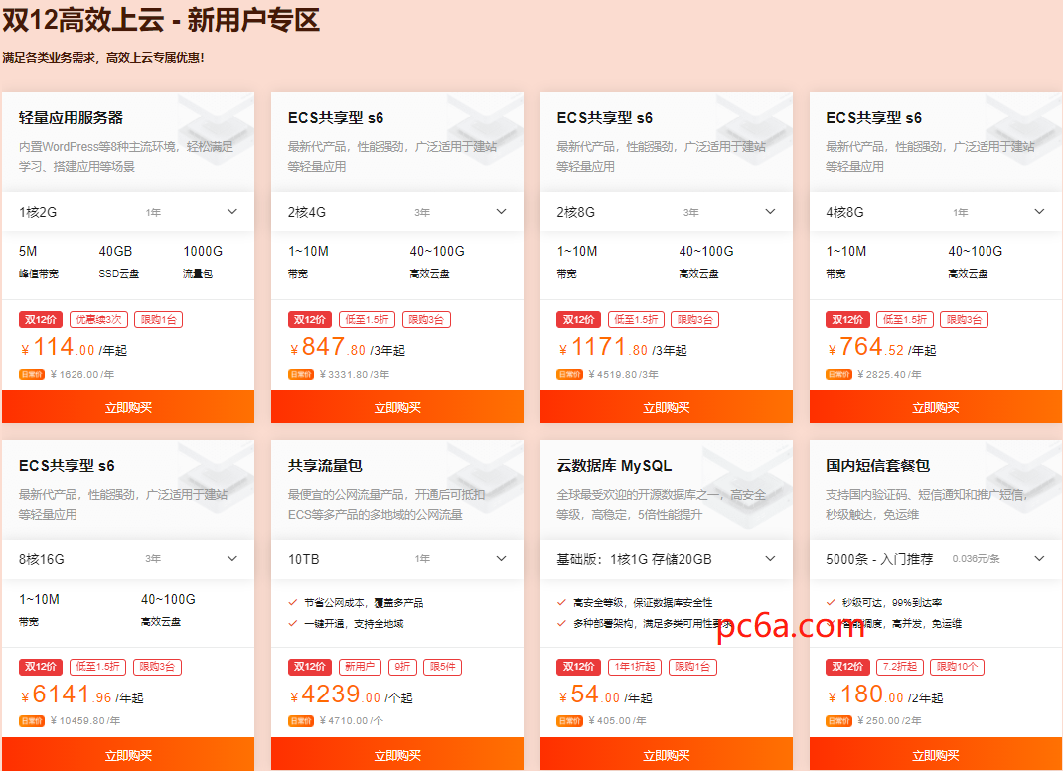Open the 国内短信套餐包 product title
Screen dimensions: 1063x771
pyautogui.click(x=878, y=466)
